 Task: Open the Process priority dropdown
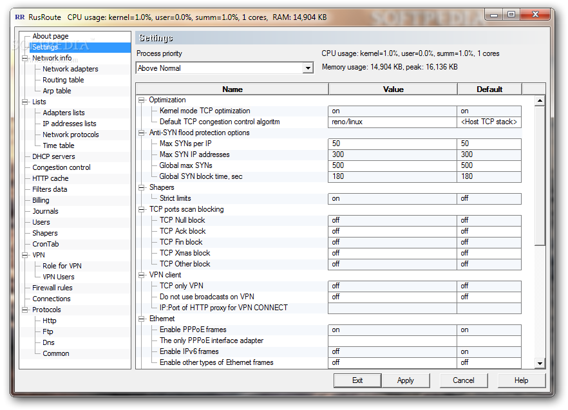point(308,68)
